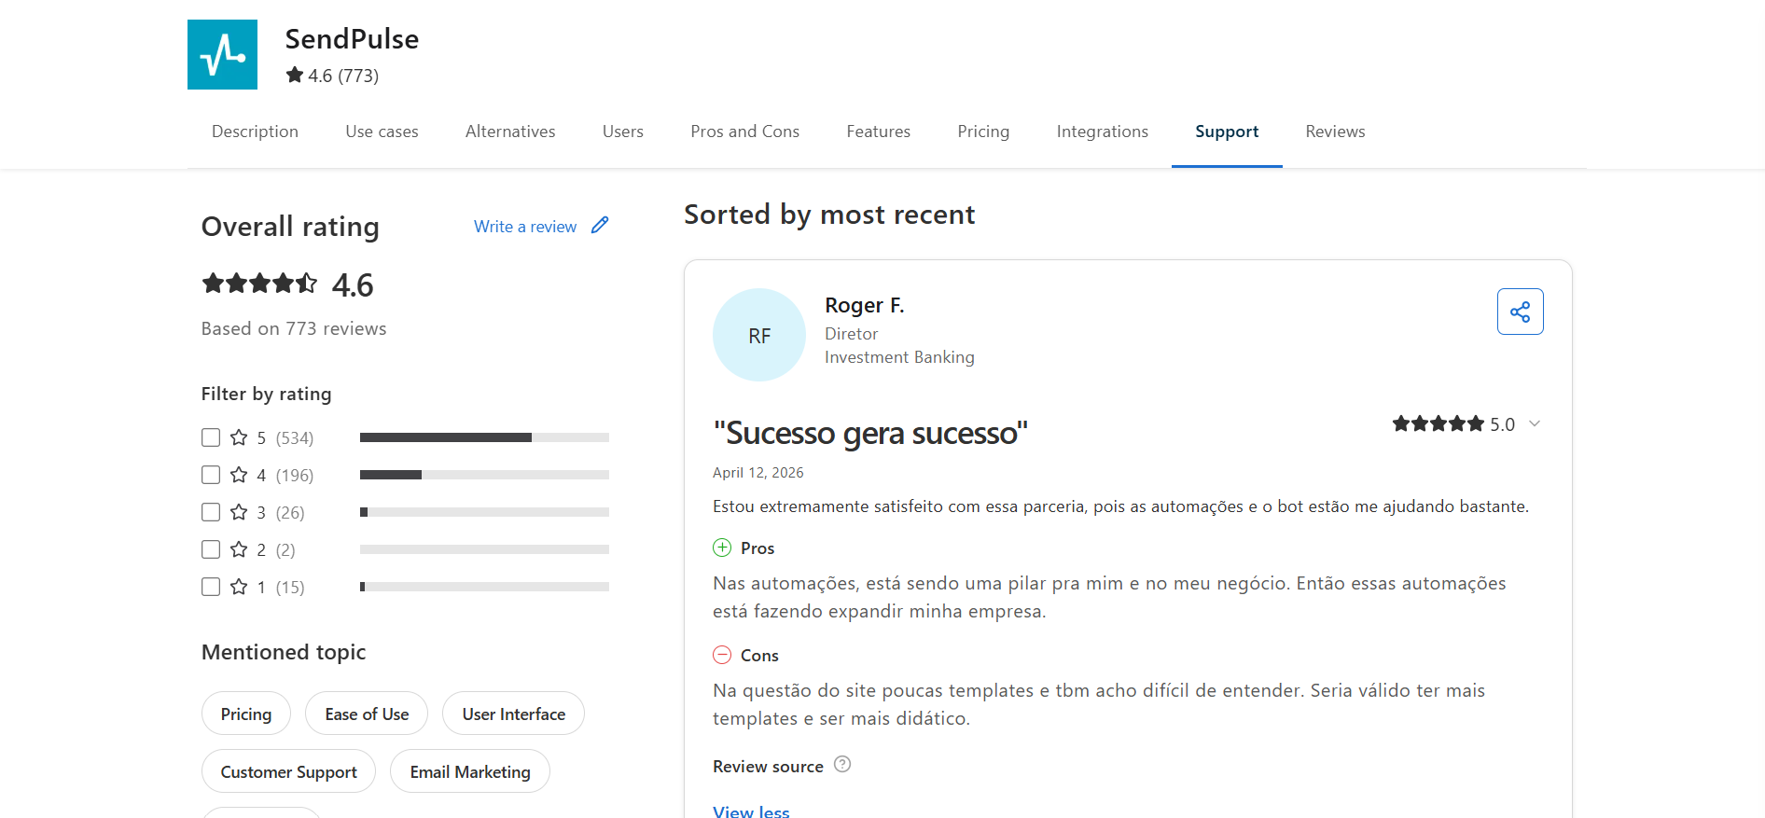Click the 2 star rating distribution bar
The image size is (1765, 818).
click(484, 549)
